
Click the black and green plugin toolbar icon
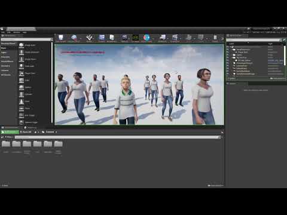click(x=136, y=38)
